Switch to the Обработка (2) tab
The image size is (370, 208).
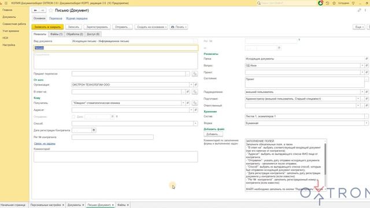coord(75,34)
